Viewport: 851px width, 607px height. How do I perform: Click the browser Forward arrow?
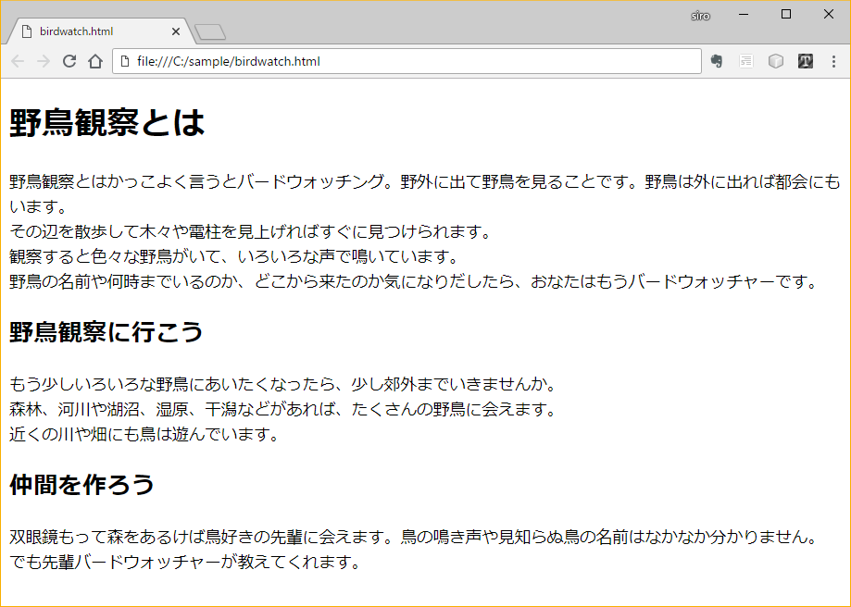(43, 61)
